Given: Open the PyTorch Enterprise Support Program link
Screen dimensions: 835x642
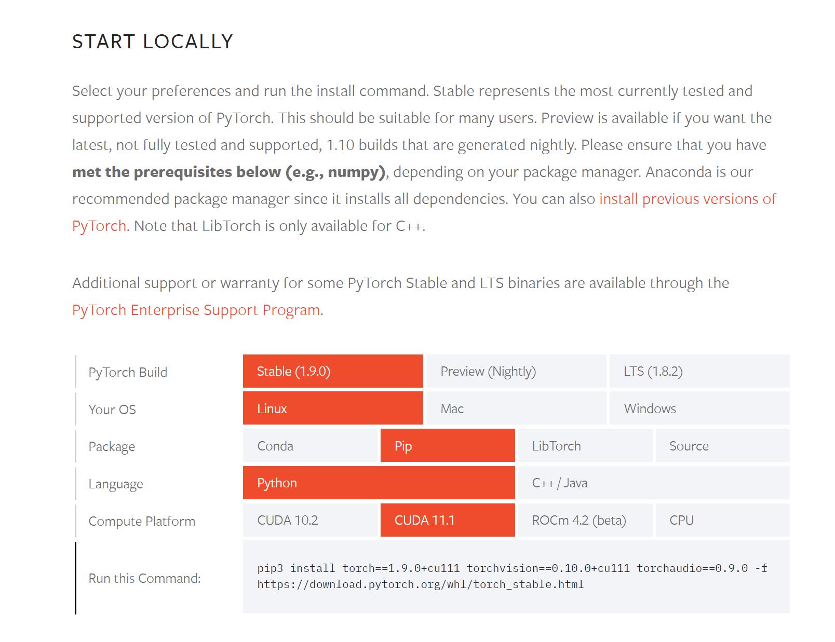Looking at the screenshot, I should coord(196,310).
